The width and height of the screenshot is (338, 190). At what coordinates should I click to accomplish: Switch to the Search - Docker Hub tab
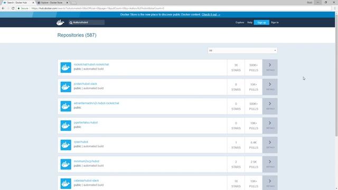tap(17, 3)
